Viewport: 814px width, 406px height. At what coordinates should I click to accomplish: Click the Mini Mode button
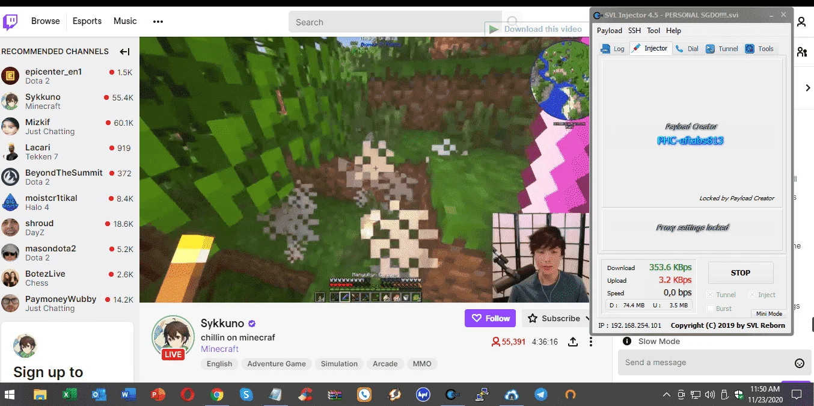point(769,313)
